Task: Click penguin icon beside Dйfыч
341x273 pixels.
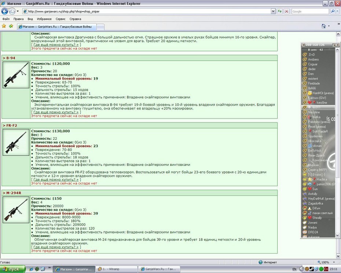Action: point(310,208)
